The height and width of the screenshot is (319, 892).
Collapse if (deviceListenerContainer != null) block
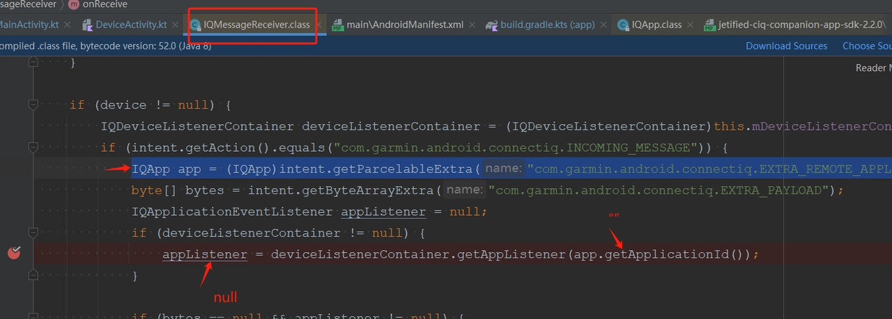pyautogui.click(x=33, y=233)
